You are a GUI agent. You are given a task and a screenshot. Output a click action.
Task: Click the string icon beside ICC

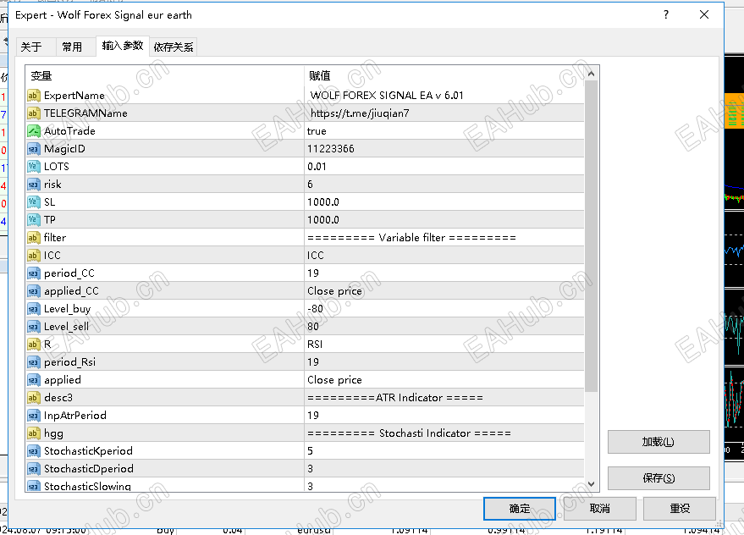(x=33, y=256)
